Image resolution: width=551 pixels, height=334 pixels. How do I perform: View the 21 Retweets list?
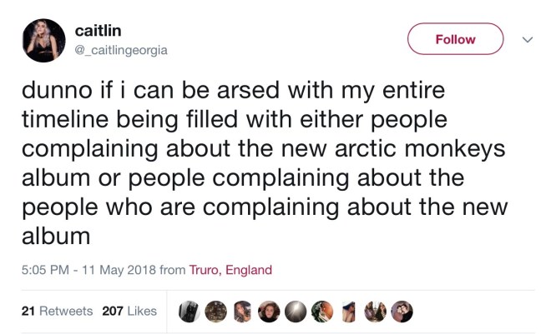coord(56,311)
